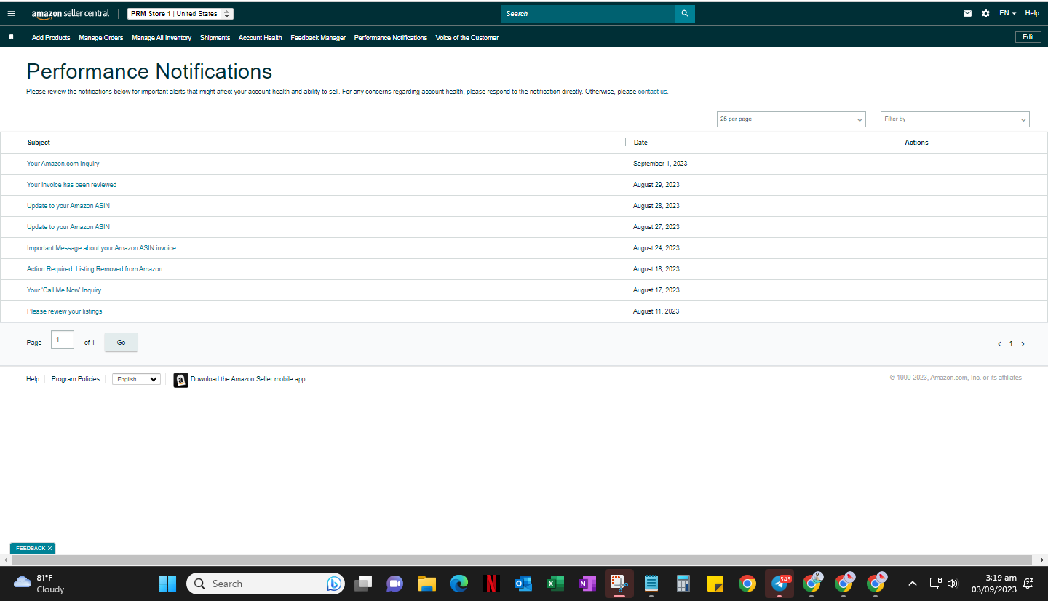Click the horizontal scrollbar at page bottom

coord(523,560)
